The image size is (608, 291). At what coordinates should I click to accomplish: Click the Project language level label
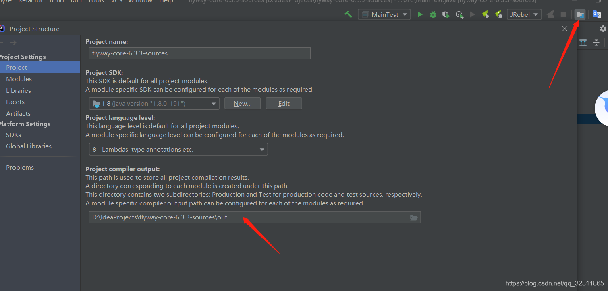tap(120, 118)
